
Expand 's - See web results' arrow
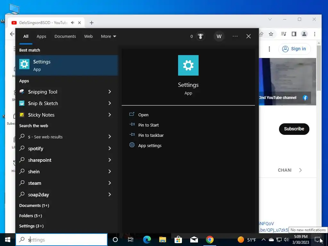click(x=110, y=136)
